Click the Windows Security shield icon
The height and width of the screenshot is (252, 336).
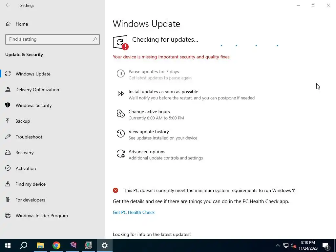8,105
